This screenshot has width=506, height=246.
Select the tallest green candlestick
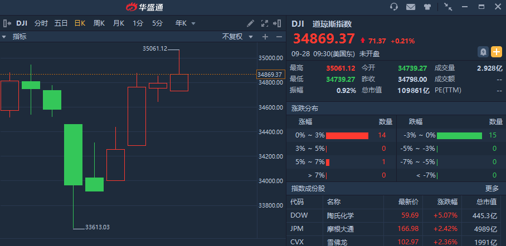(73, 155)
